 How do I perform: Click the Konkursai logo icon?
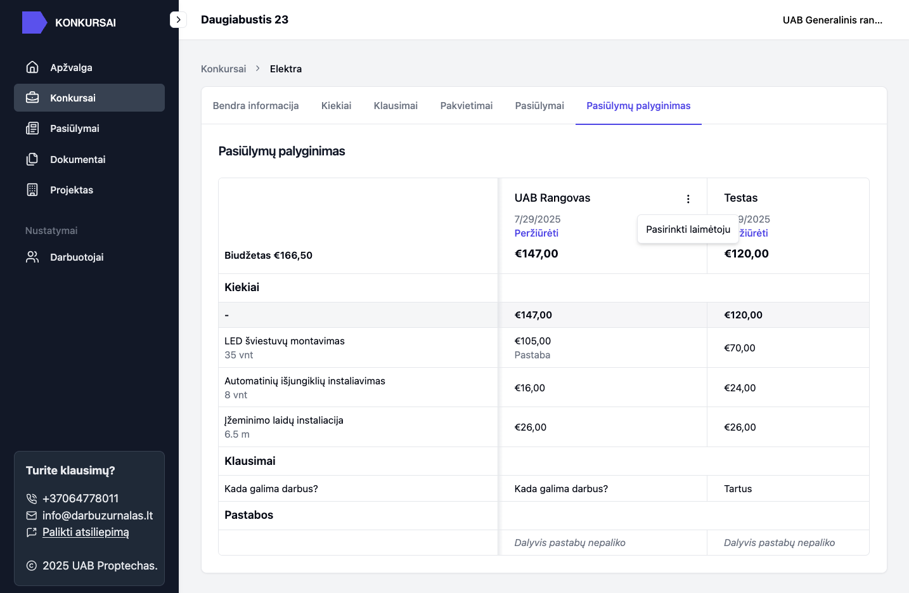[x=34, y=23]
